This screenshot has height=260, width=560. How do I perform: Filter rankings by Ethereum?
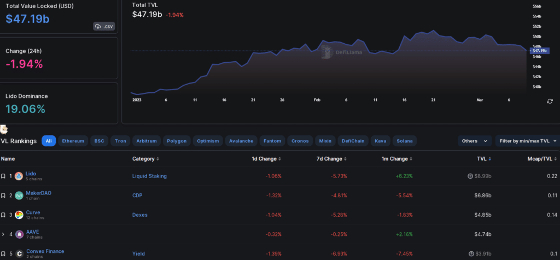[73, 141]
